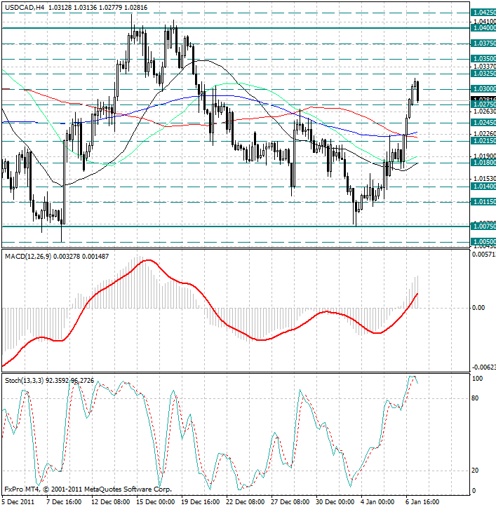Select the 1.0190 price axis value
Viewport: 496px width, 507px height.
pos(484,156)
